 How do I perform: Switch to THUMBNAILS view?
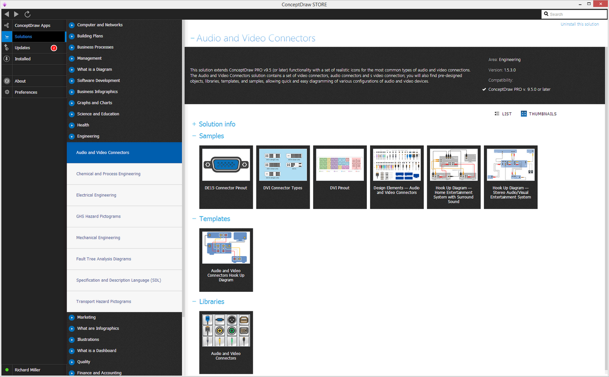(x=539, y=114)
